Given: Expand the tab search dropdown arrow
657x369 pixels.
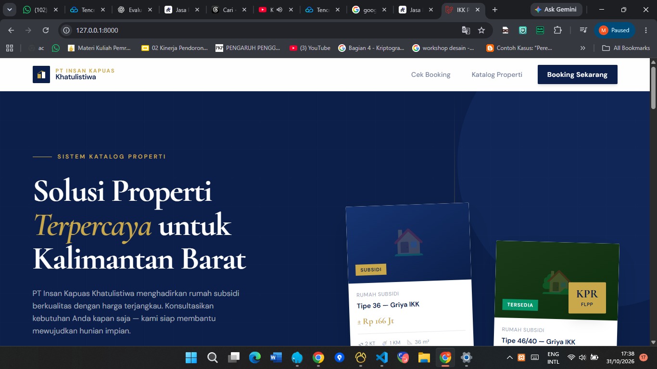Looking at the screenshot, I should tap(9, 10).
